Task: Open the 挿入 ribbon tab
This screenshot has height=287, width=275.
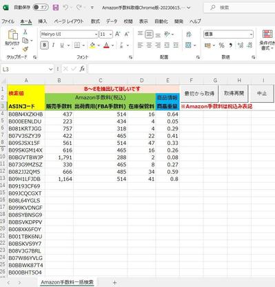Action: [43, 21]
